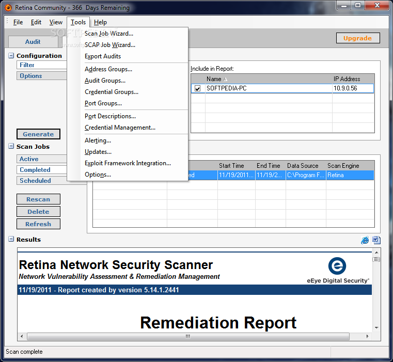Screen dimensions: 393x362
Task: Select Filter under Configuration
Action: point(42,65)
